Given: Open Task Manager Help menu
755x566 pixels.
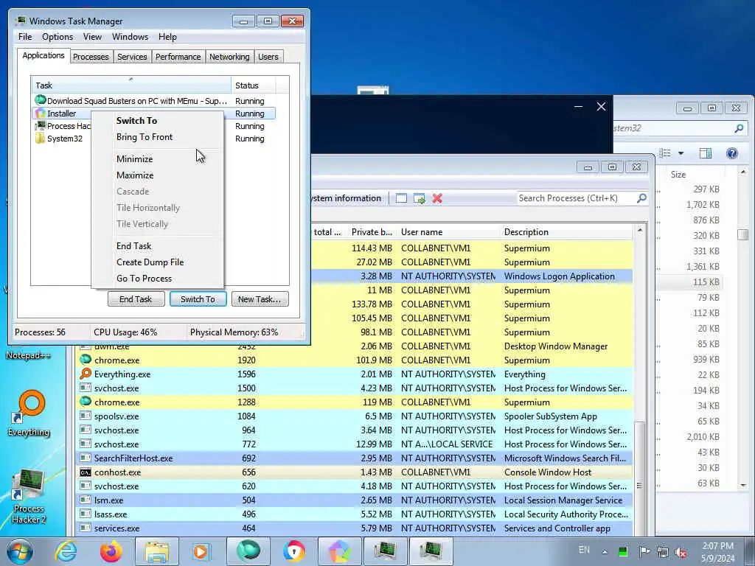Looking at the screenshot, I should 167,37.
